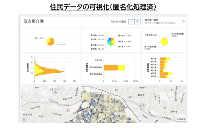Click the 第1号被保険者 97.28% yellow pie
221x128 pixels.
pyautogui.click(x=164, y=41)
